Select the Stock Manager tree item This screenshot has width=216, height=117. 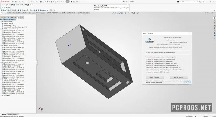coord(9,25)
